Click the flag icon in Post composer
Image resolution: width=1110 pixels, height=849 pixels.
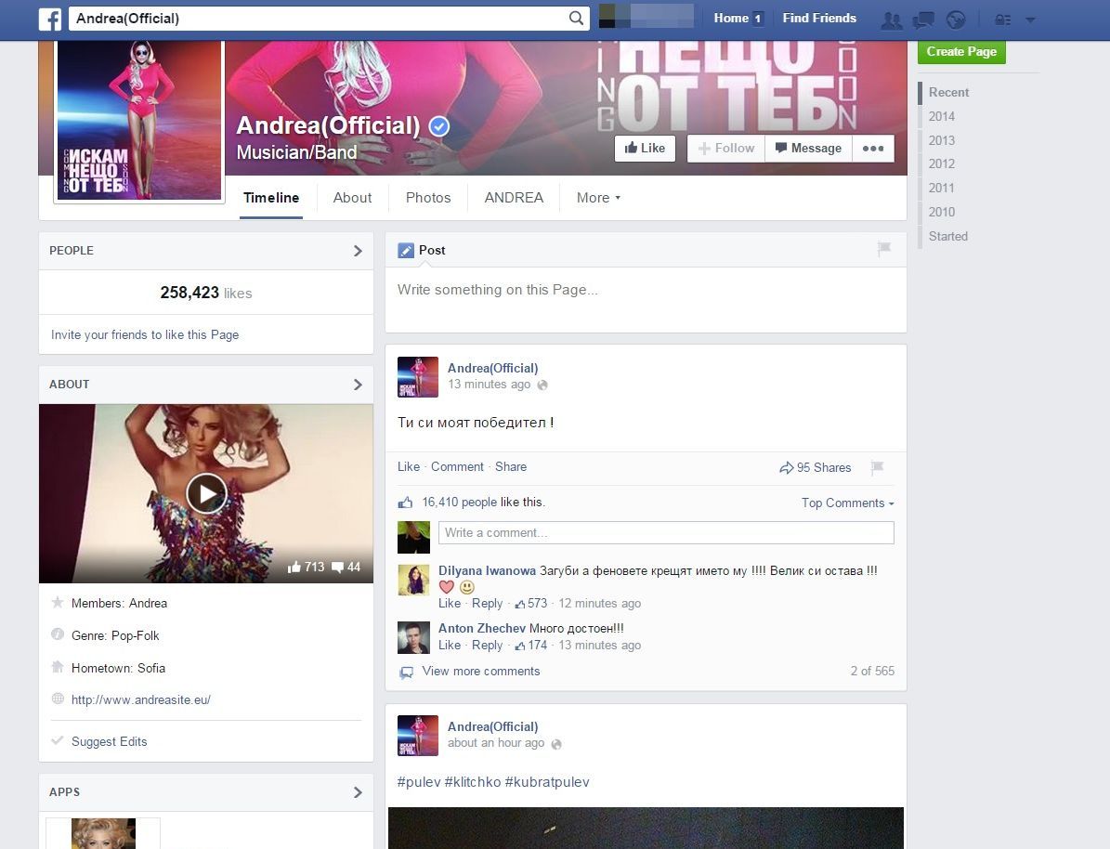pos(884,249)
